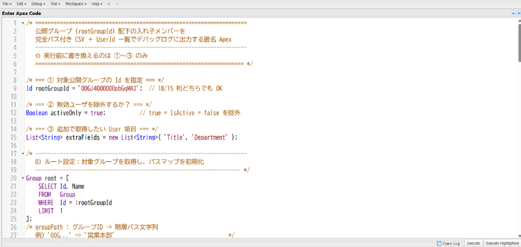Click the 'Title' string in extraFields
This screenshot has height=247, width=521.
pos(175,138)
